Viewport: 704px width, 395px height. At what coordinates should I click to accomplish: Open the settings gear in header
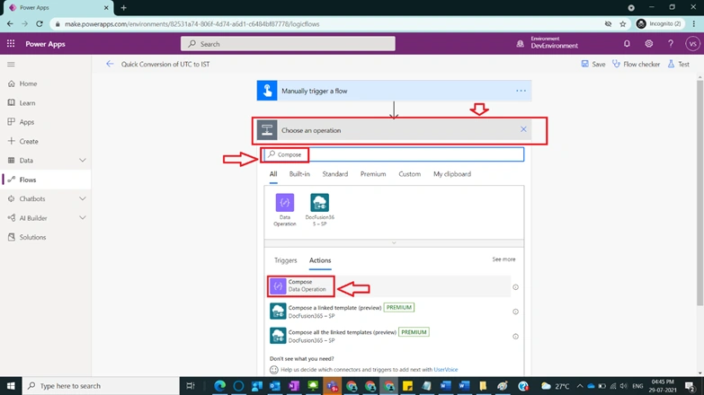click(649, 43)
